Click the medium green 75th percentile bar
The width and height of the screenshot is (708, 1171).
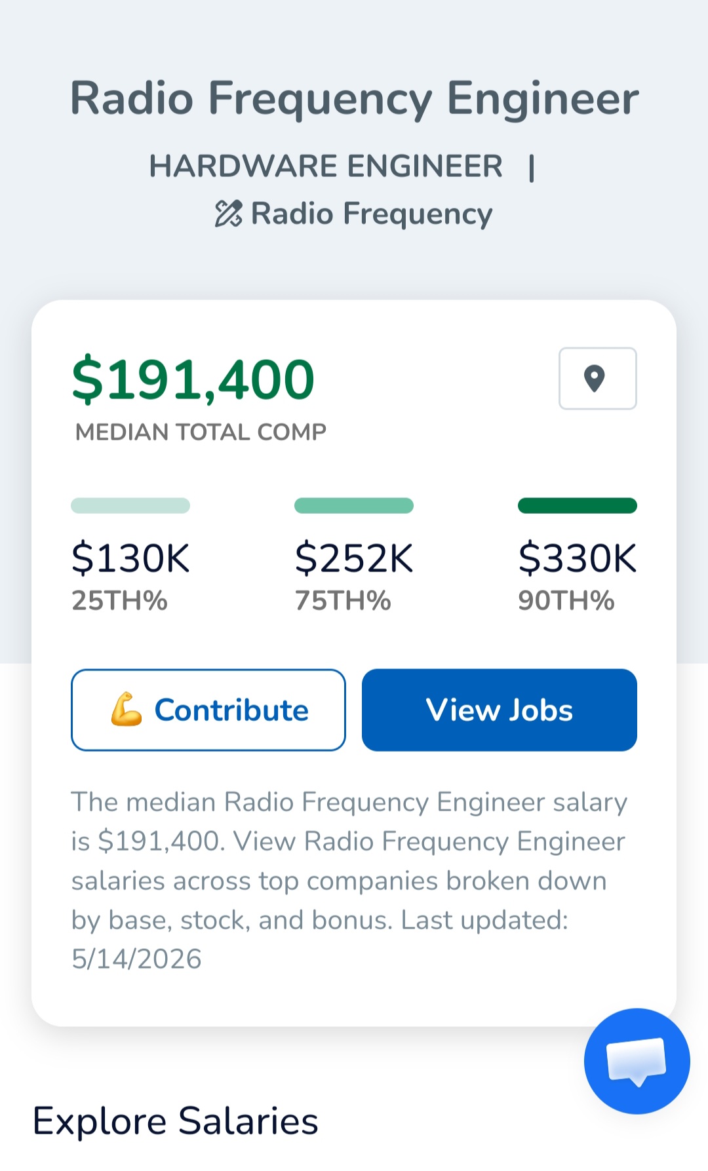(x=354, y=505)
